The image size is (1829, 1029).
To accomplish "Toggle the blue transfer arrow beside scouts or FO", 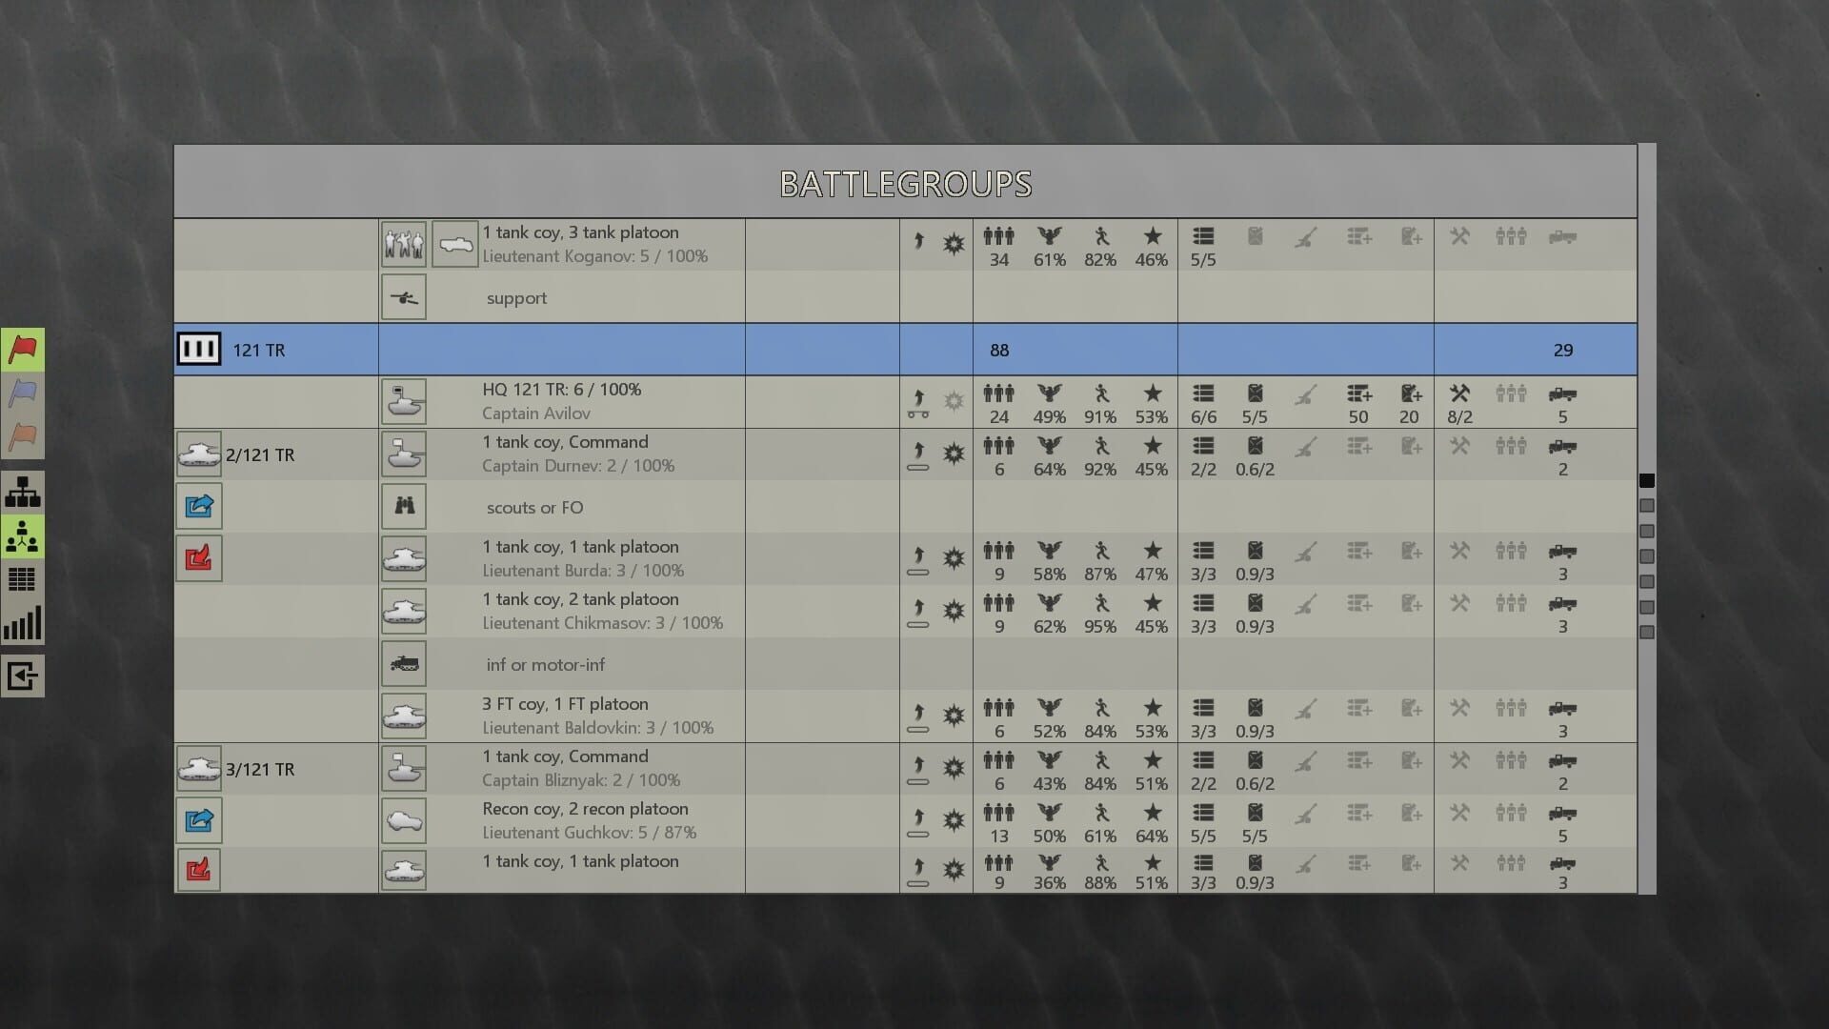I will pyautogui.click(x=198, y=506).
